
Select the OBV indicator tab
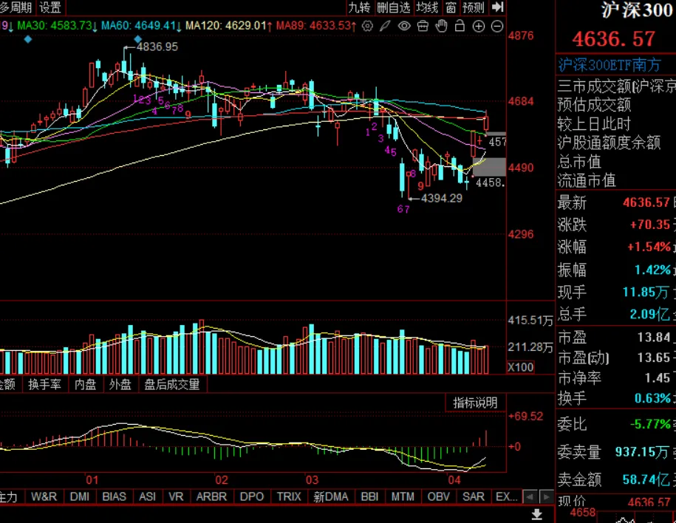tap(439, 496)
